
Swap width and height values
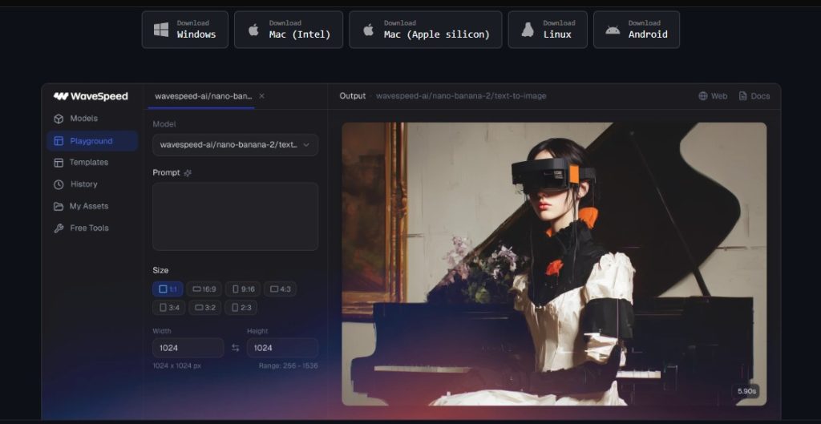236,348
